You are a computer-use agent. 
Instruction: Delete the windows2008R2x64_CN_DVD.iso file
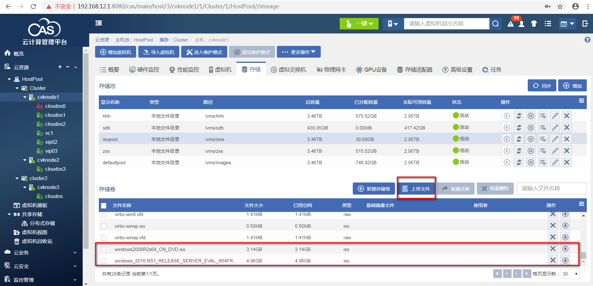click(553, 249)
